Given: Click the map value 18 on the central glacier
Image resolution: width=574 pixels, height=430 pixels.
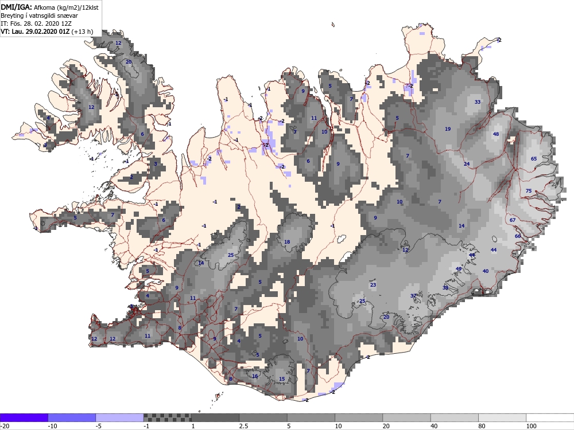Looking at the screenshot, I should [x=287, y=242].
